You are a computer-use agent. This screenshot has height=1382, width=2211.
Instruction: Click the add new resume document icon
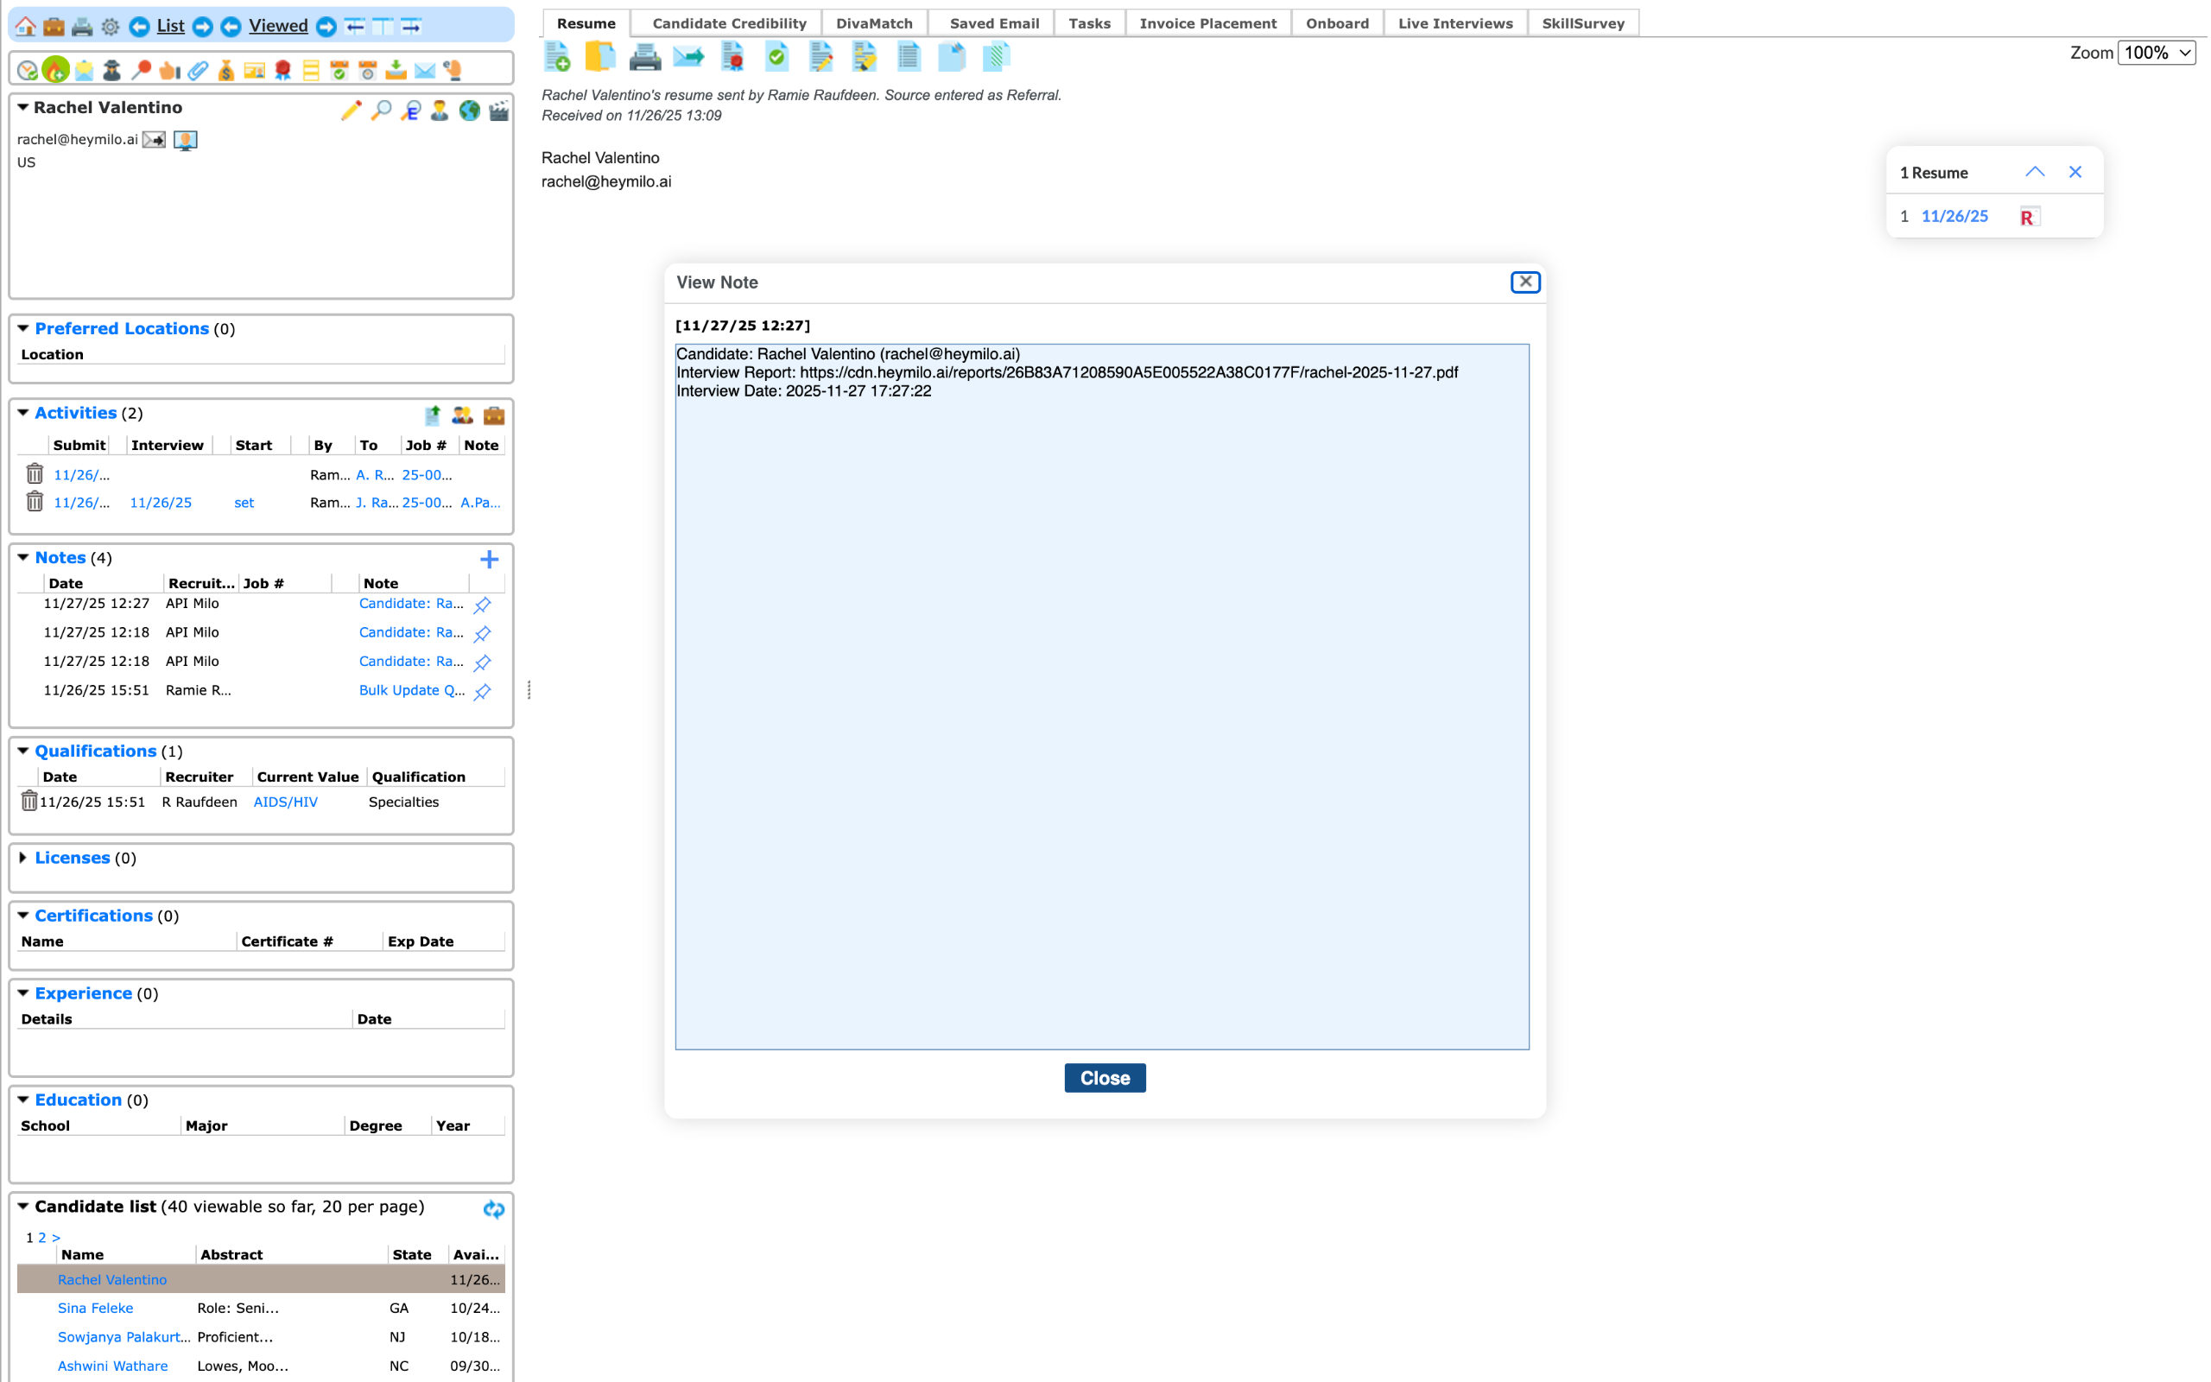pyautogui.click(x=557, y=58)
